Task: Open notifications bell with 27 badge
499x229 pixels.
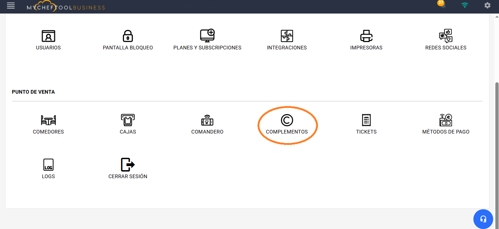Action: click(x=442, y=5)
